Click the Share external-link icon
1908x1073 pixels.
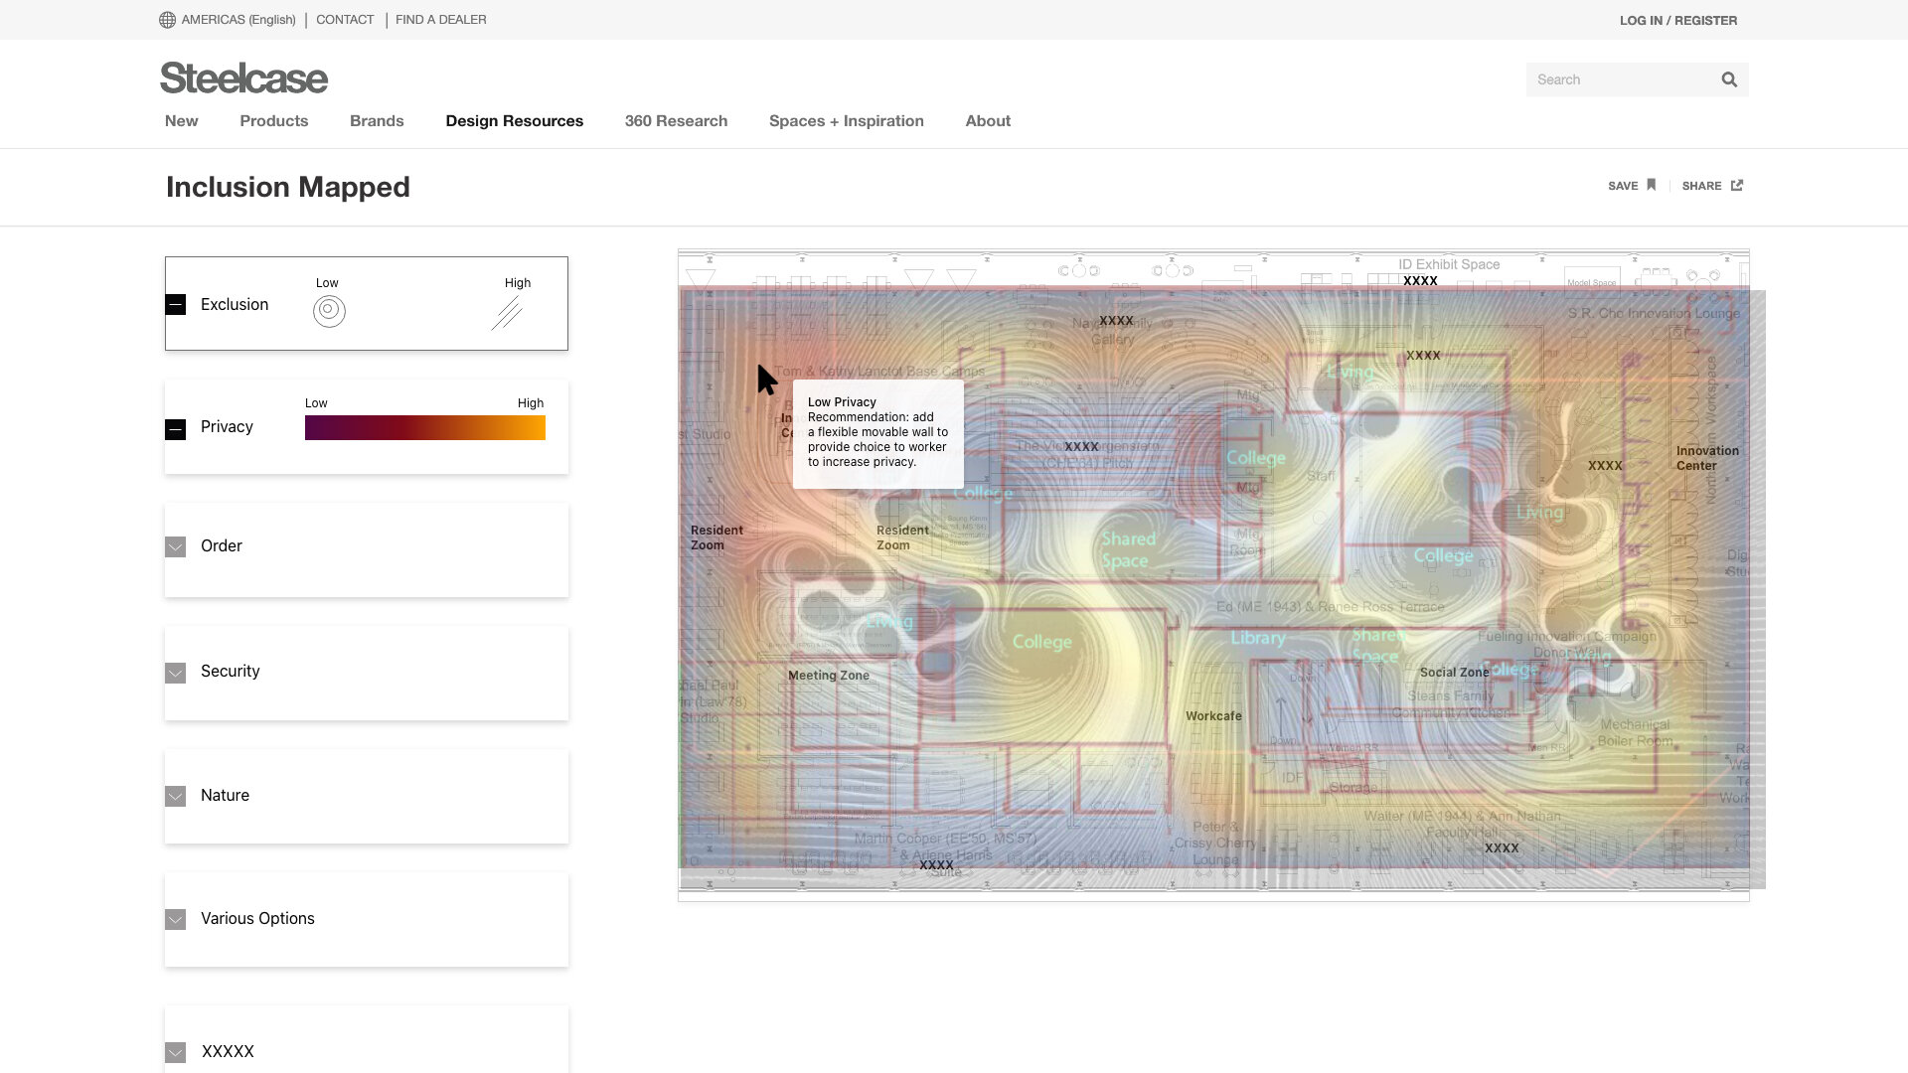1737,185
